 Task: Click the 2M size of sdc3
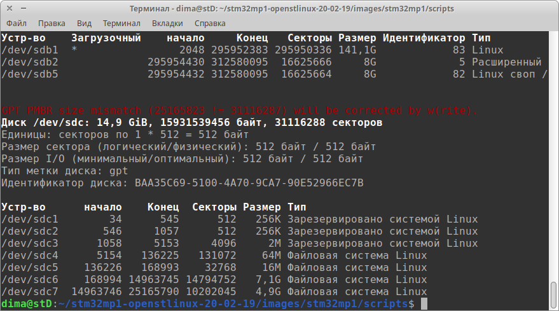pos(275,243)
